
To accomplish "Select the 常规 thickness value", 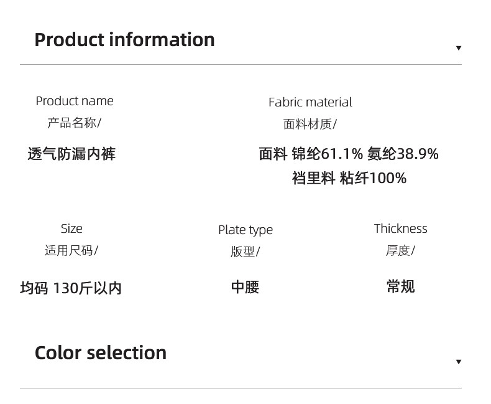I will 400,286.
